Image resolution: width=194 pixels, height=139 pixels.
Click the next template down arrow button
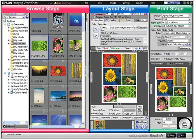(x=96, y=36)
